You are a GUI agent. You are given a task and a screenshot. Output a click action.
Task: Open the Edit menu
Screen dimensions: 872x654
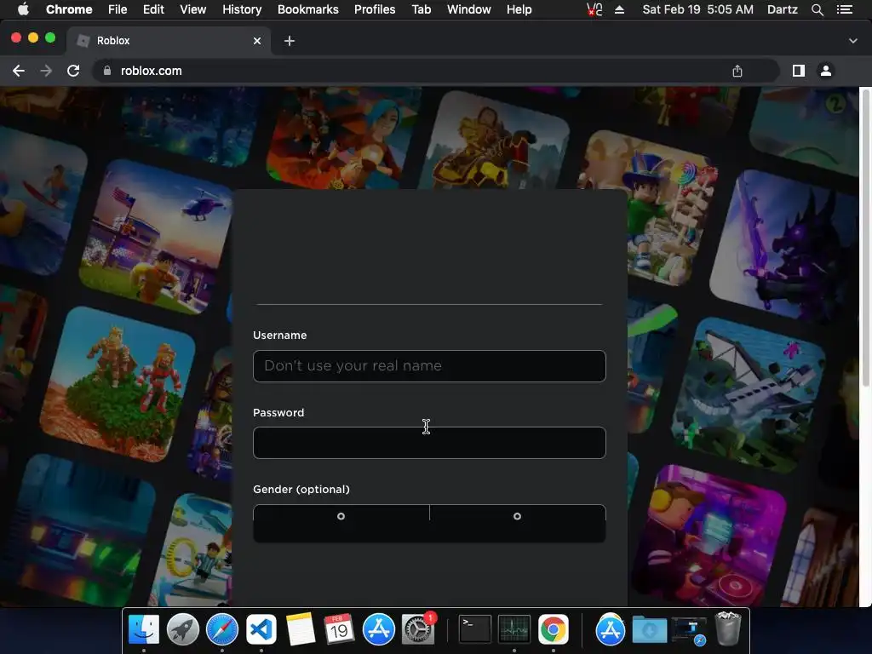coord(153,9)
